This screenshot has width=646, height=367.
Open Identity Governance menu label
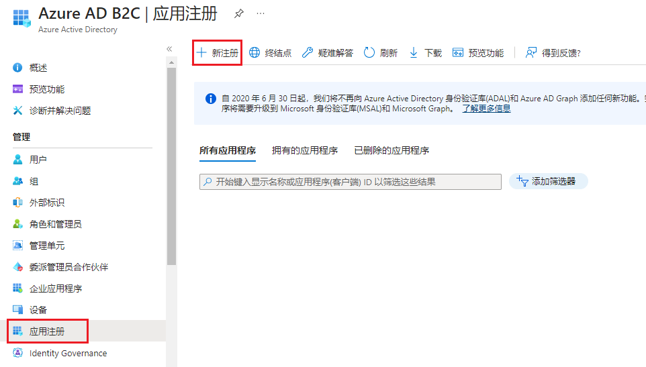68,353
